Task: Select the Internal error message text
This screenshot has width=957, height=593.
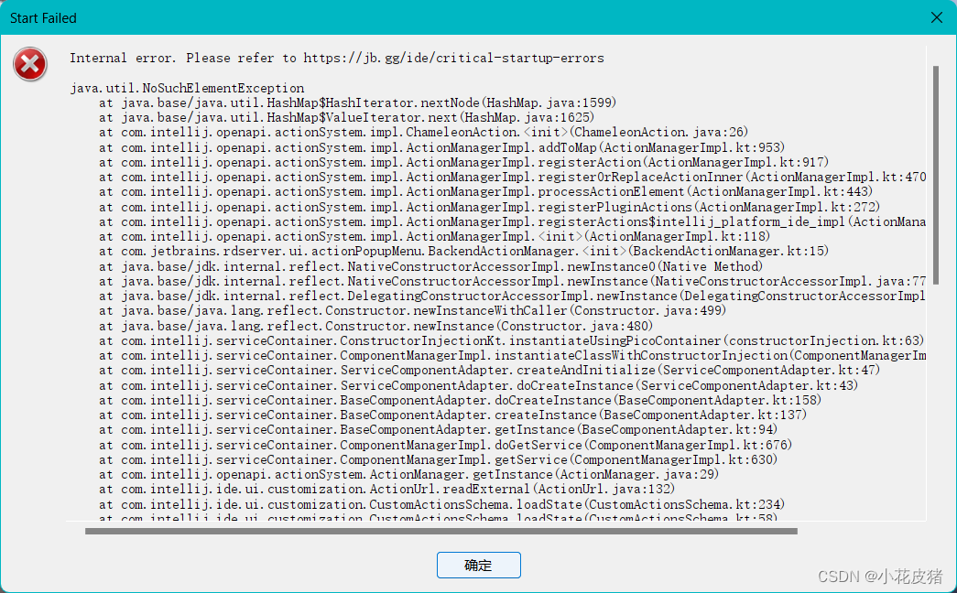Action: tap(336, 58)
